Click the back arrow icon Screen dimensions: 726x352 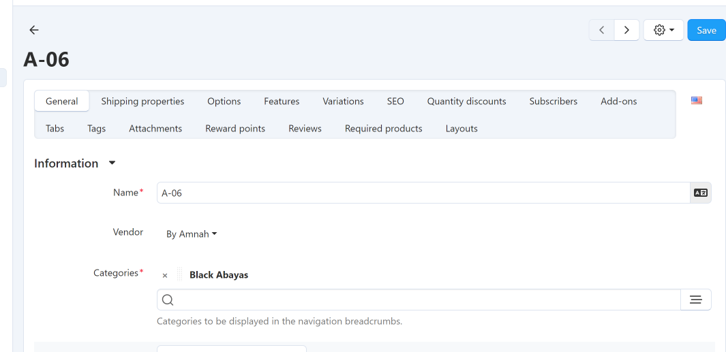34,30
